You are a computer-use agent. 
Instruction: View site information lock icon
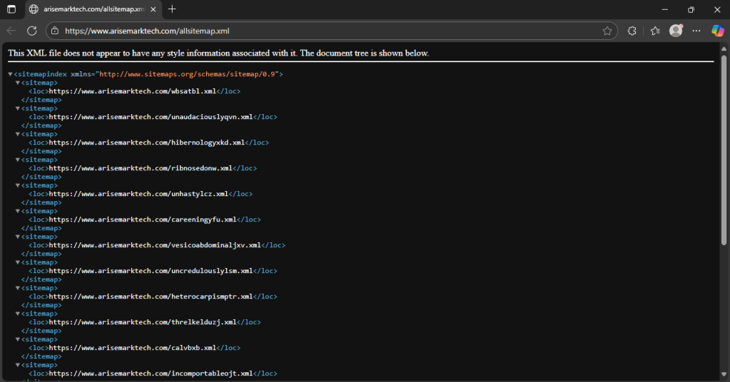coord(55,31)
